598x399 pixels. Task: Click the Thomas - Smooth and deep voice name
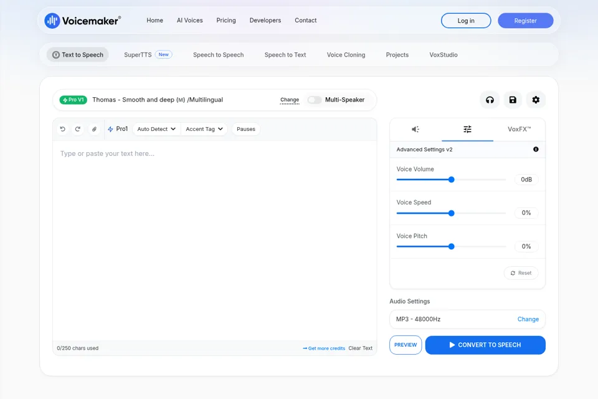click(158, 100)
